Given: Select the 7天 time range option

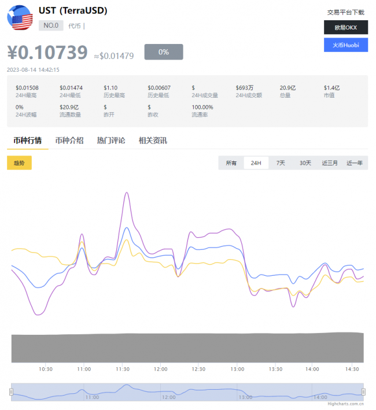Looking at the screenshot, I should click(281, 163).
